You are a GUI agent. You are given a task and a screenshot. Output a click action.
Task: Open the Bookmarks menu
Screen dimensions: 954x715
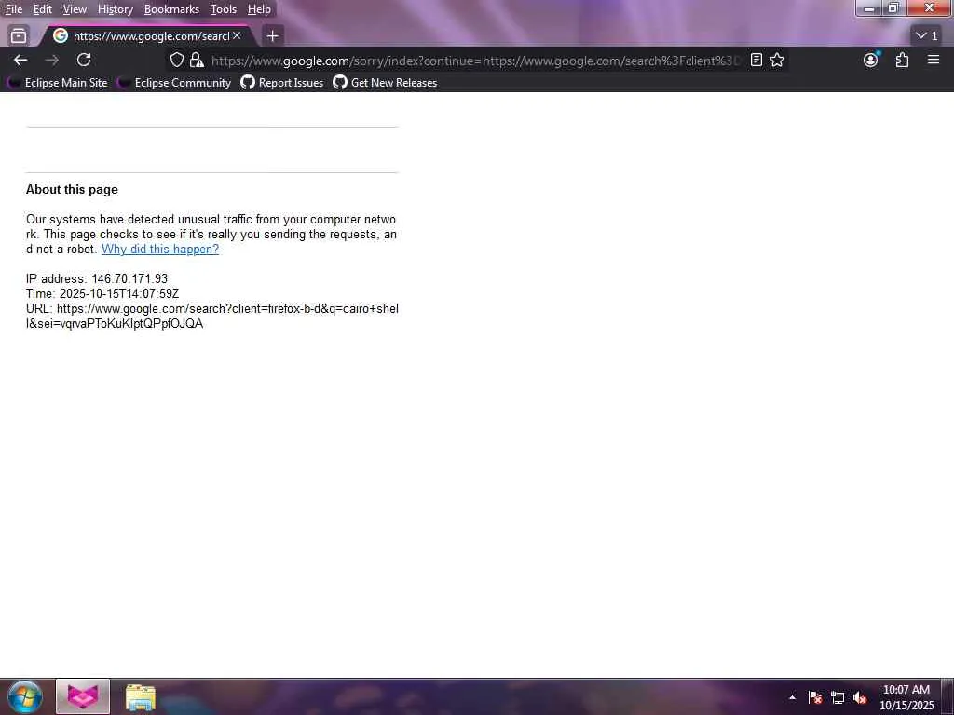pyautogui.click(x=171, y=9)
